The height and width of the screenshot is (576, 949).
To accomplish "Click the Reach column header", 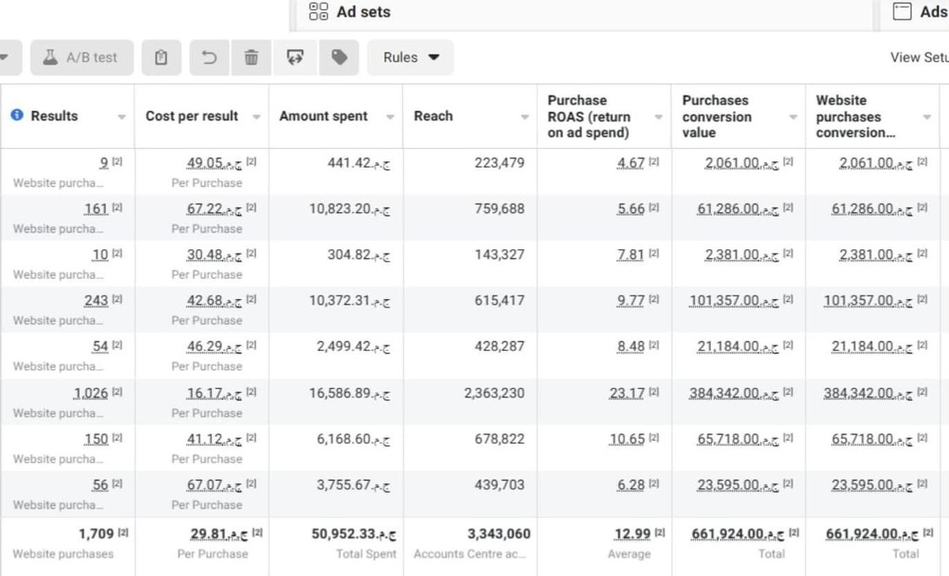I will 434,116.
